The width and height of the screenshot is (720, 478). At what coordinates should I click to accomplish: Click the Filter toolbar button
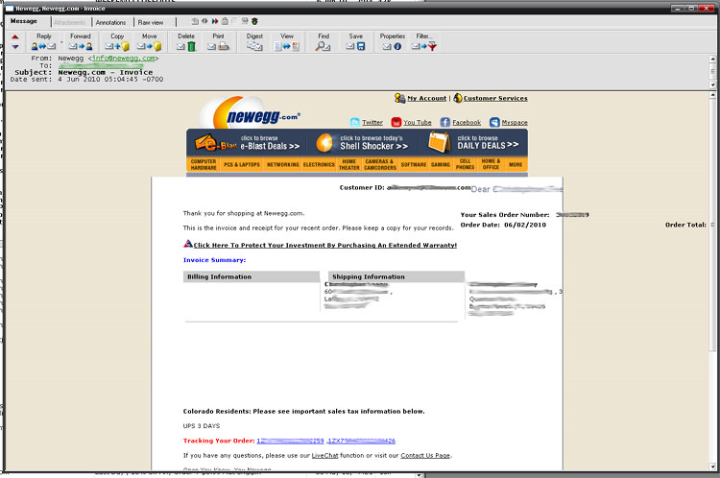click(x=423, y=41)
